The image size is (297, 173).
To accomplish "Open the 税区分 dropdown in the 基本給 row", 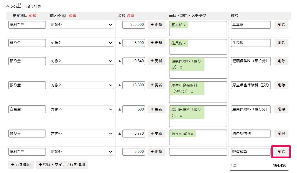I will pos(82,25).
